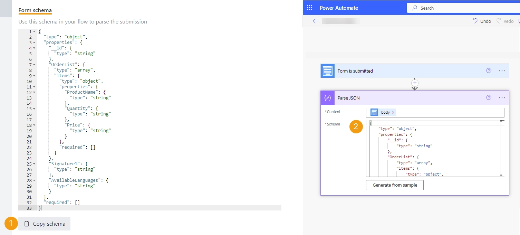Viewport: 520px width, 235px height.
Task: Click the Copy schema button
Action: point(44,224)
